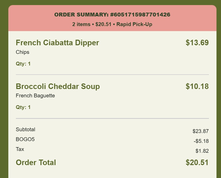Click the Order Total label
This screenshot has height=178, width=221.
click(x=36, y=162)
